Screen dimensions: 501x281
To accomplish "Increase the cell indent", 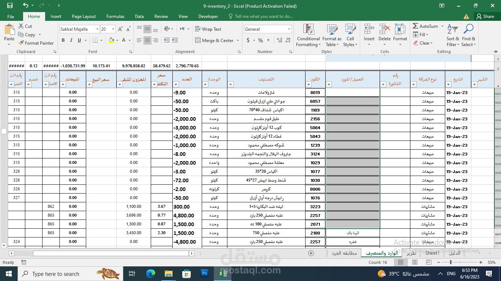I will click(175, 40).
